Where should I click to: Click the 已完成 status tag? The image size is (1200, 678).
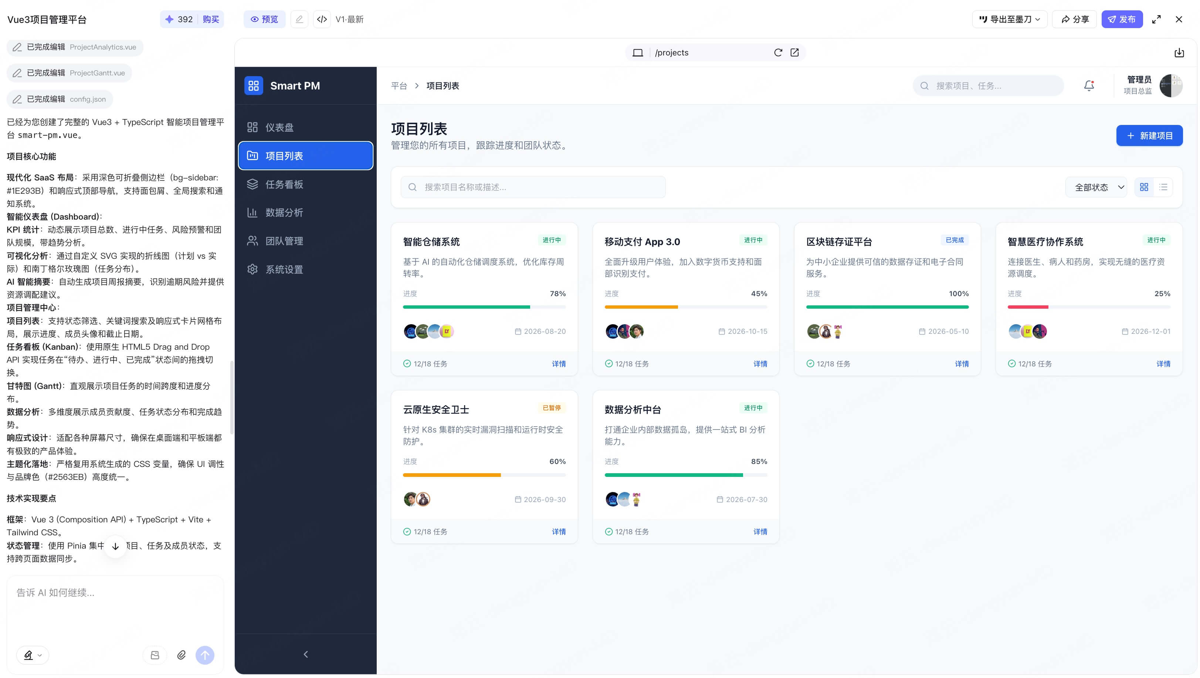pos(955,240)
